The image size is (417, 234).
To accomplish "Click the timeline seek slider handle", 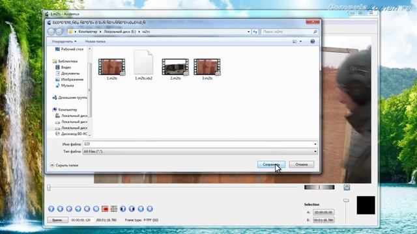I will click(49, 188).
